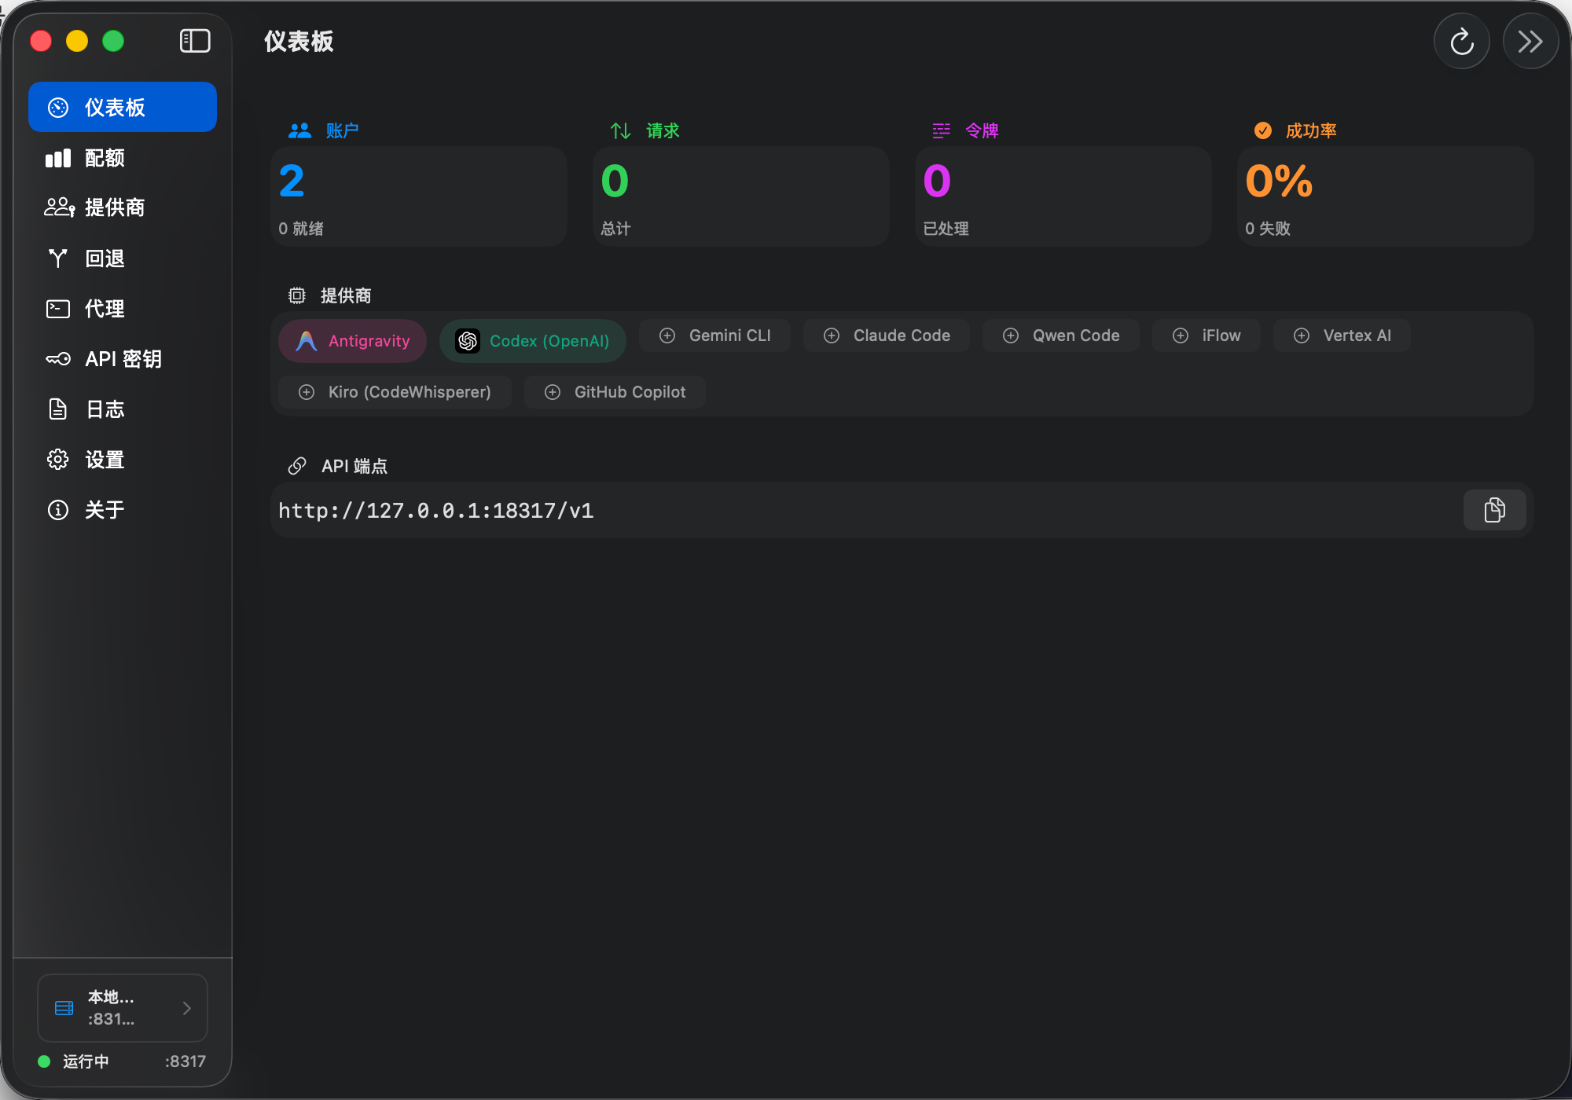Add the Claude Code provider
The height and width of the screenshot is (1100, 1572).
point(886,335)
